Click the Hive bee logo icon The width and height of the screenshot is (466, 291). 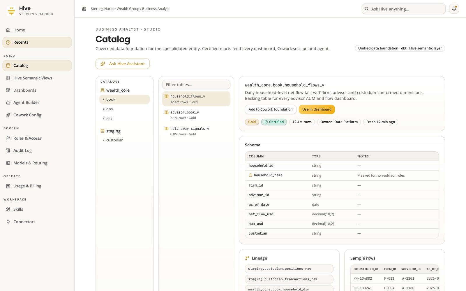pyautogui.click(x=11, y=11)
